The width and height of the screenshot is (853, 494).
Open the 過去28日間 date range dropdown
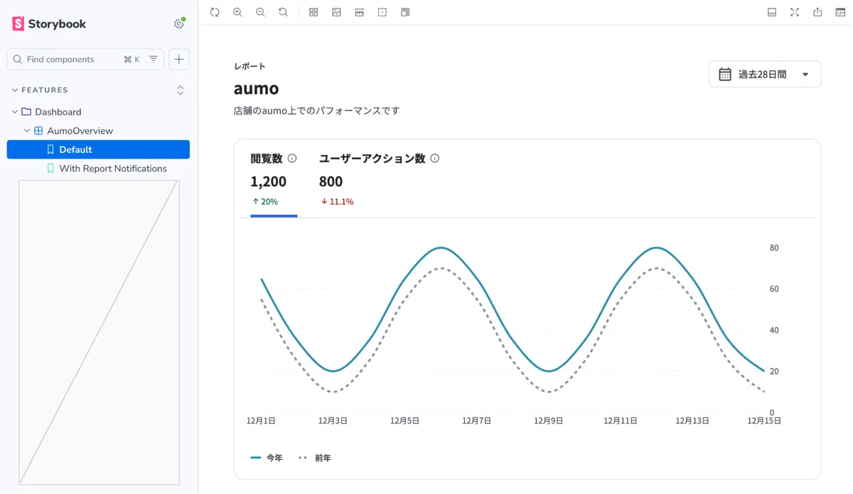[x=765, y=74]
